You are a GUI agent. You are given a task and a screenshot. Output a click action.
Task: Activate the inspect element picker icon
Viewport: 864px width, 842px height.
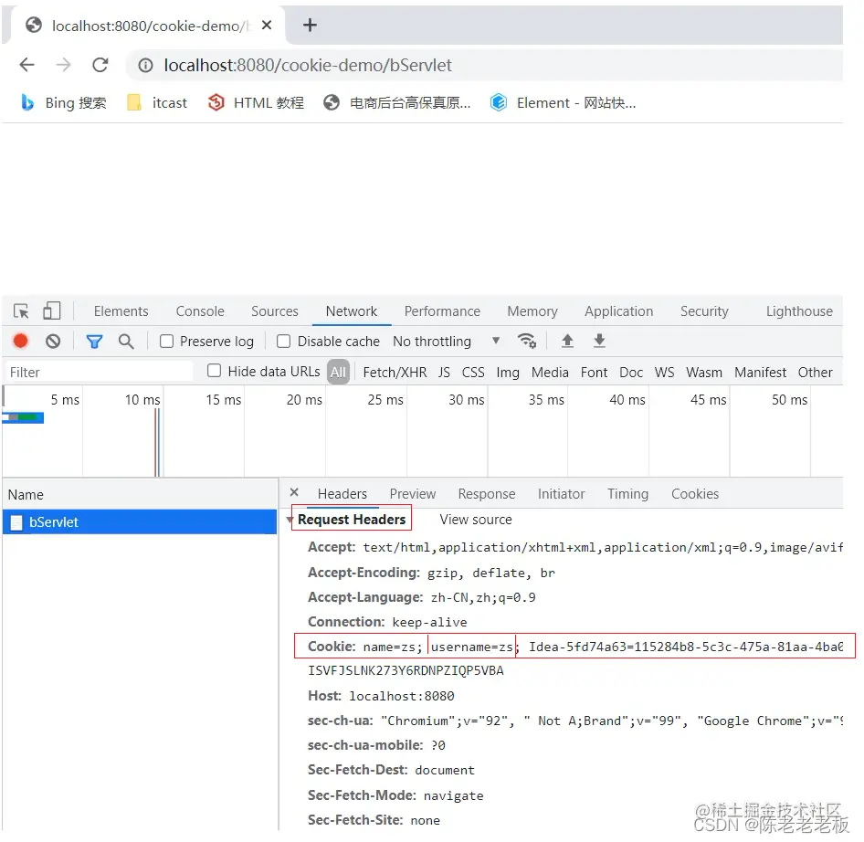21,311
